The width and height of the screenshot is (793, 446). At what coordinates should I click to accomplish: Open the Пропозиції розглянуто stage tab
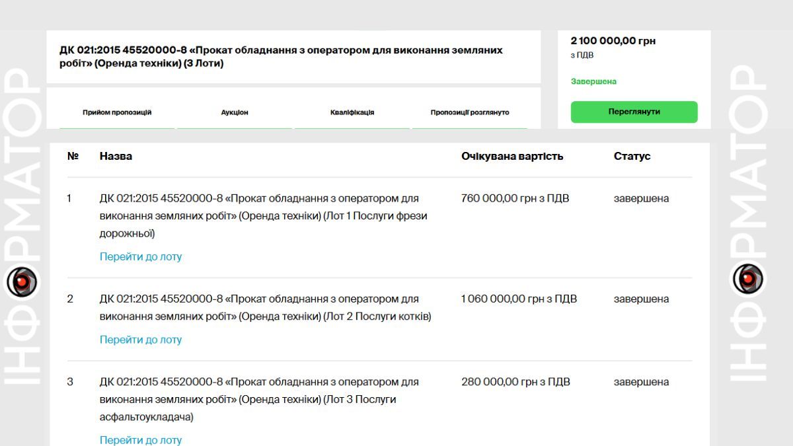pos(470,112)
